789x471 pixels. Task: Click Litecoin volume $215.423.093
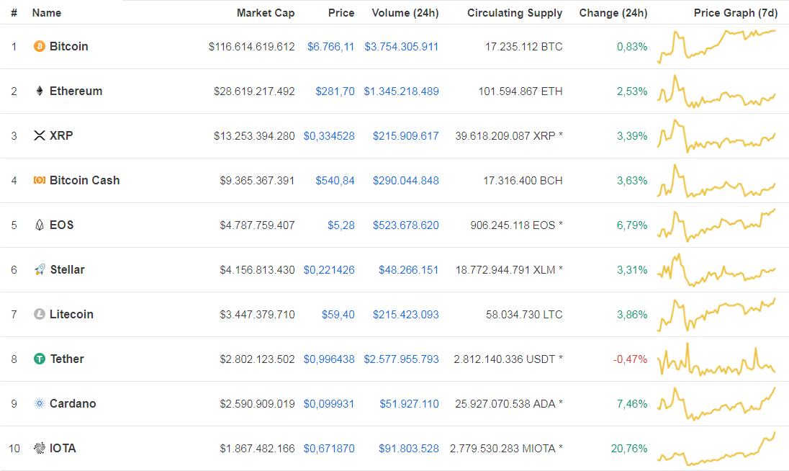pos(405,315)
